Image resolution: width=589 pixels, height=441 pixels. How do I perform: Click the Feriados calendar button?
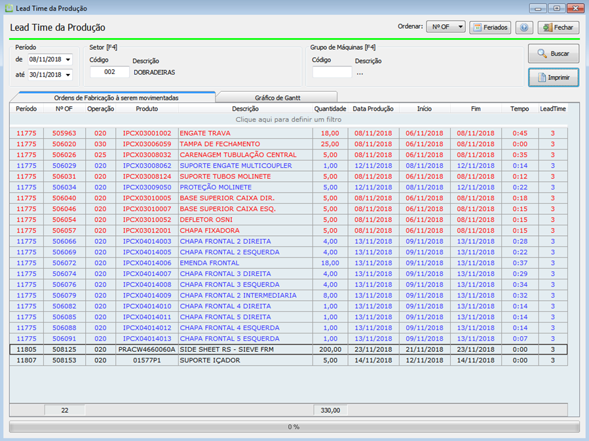(x=490, y=28)
